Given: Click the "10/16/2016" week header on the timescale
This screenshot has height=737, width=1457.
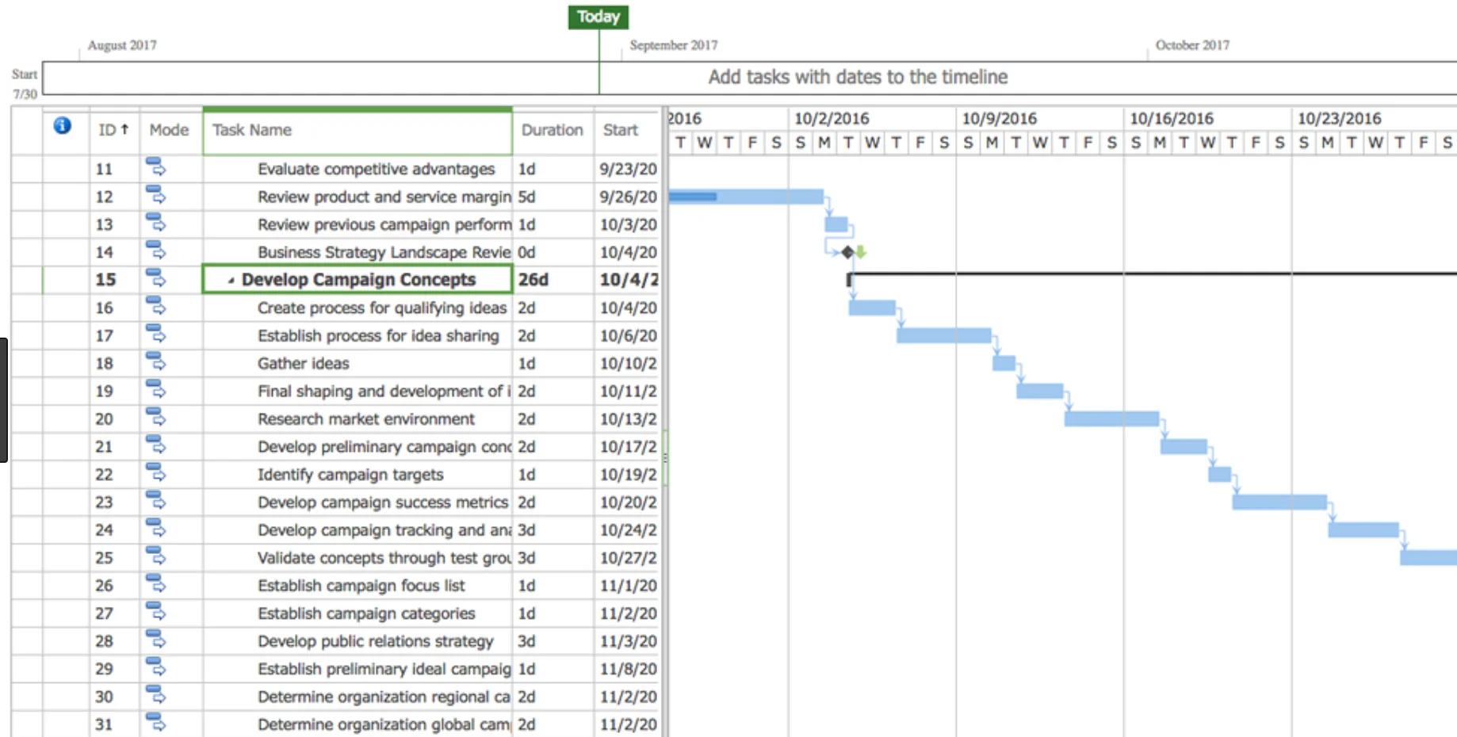Looking at the screenshot, I should 1172,118.
